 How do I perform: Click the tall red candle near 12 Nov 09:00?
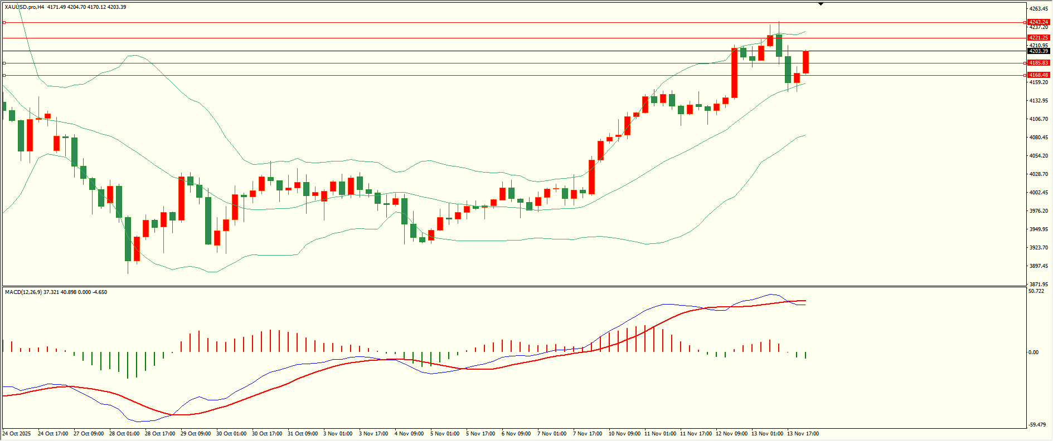pyautogui.click(x=734, y=72)
